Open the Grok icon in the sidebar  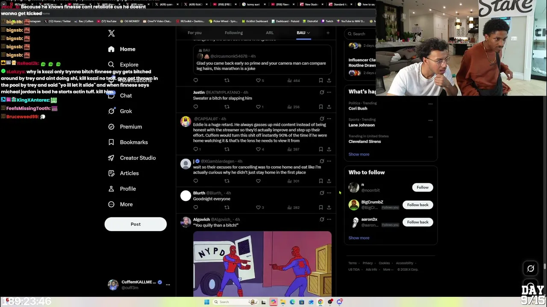pyautogui.click(x=112, y=111)
